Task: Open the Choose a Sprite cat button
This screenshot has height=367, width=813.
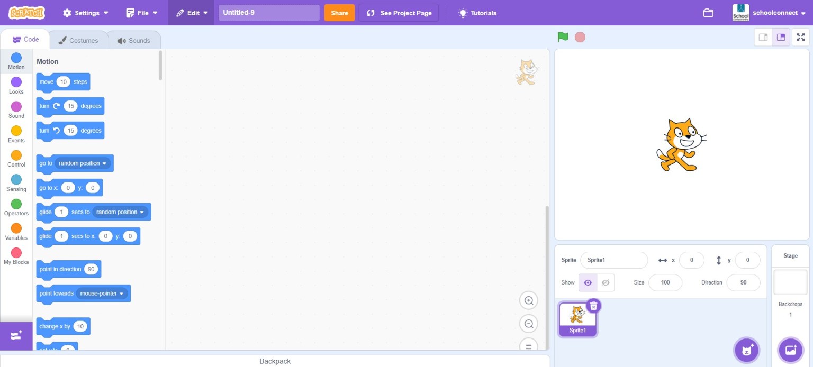Action: click(747, 350)
